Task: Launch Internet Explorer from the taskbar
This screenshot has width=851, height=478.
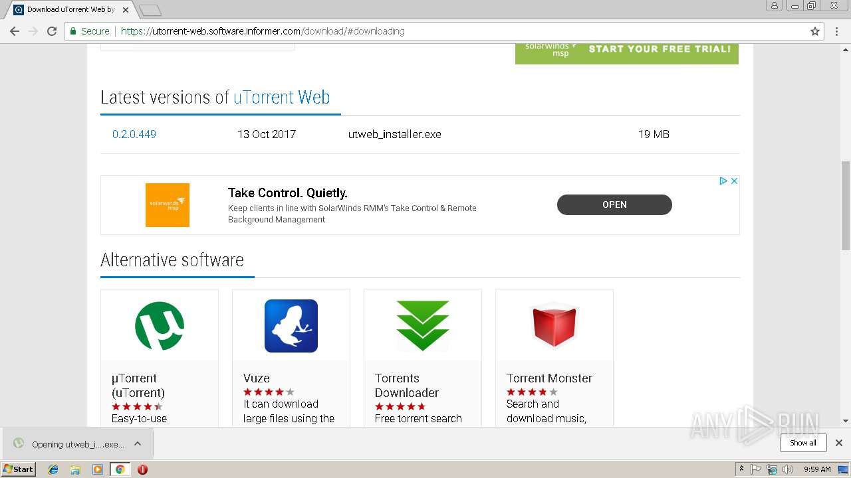Action: coord(53,469)
